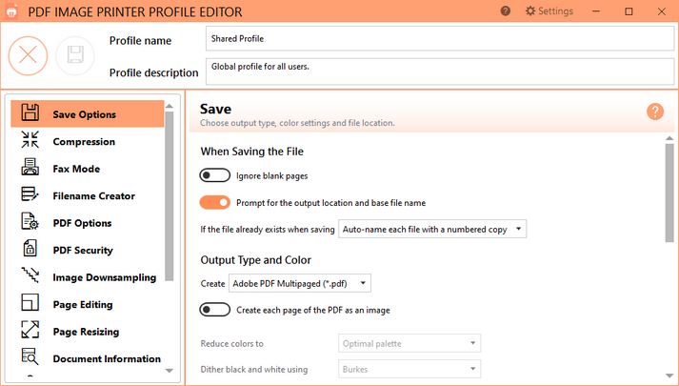Screen dimensions: 679x386
Task: Click the Profile description text field
Action: [x=440, y=71]
